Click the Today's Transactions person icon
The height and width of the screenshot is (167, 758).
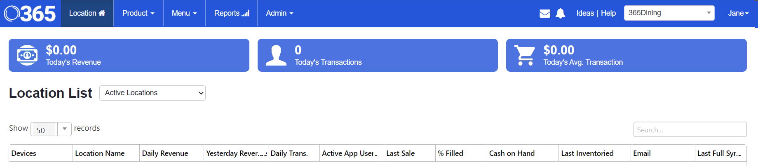pos(276,55)
